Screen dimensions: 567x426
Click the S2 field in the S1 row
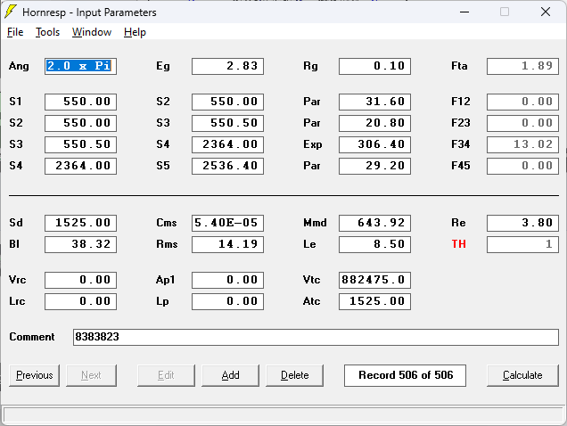click(228, 102)
